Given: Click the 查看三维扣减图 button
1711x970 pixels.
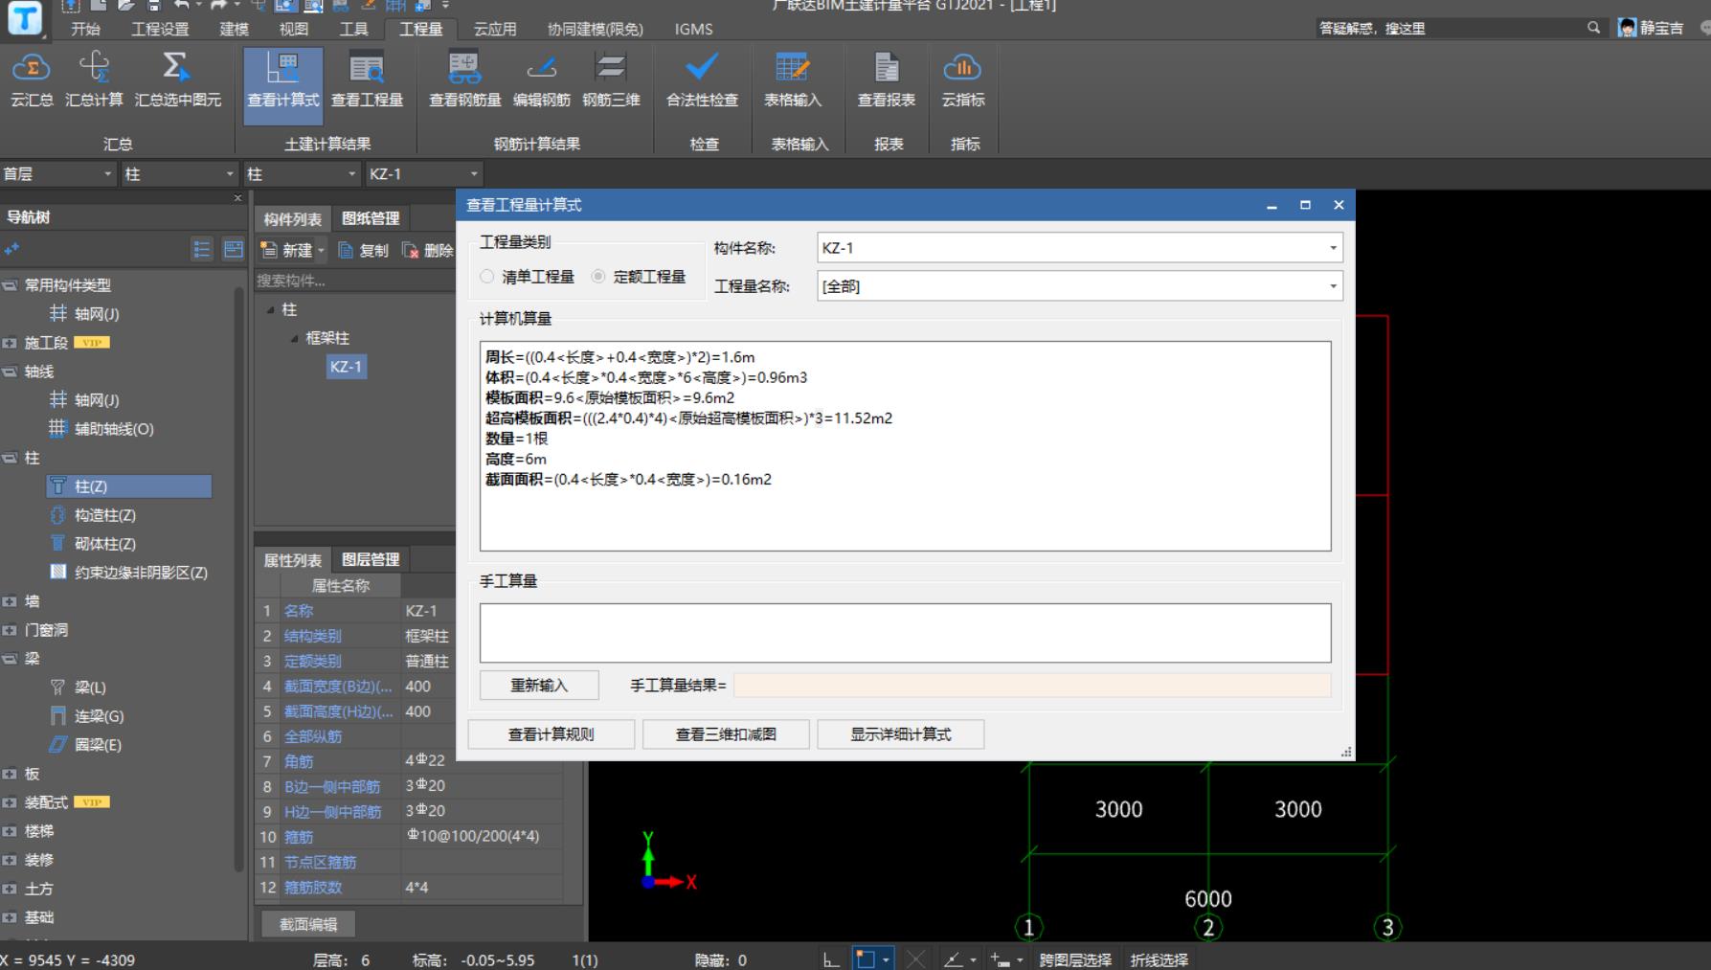Looking at the screenshot, I should coord(726,734).
